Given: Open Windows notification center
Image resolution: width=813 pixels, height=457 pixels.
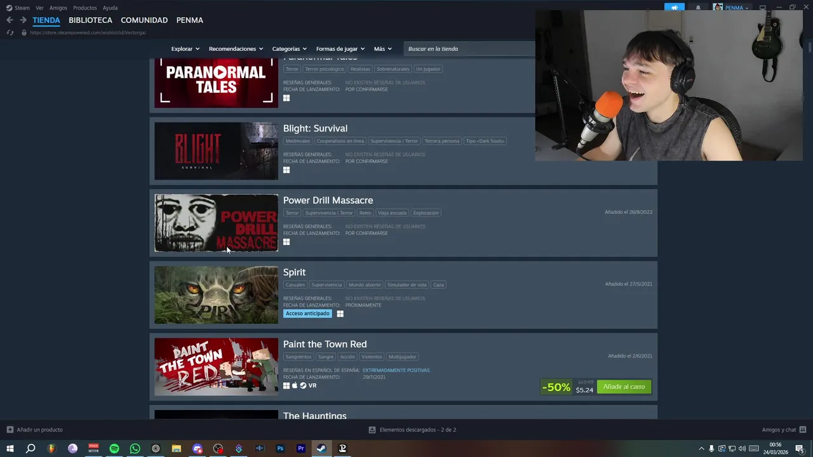Looking at the screenshot, I should [800, 449].
